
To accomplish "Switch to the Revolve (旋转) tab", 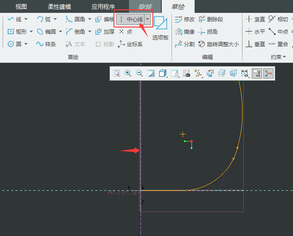I will (x=145, y=7).
